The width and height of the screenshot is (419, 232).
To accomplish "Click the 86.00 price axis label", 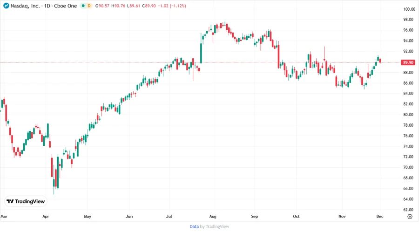I will tap(408, 83).
